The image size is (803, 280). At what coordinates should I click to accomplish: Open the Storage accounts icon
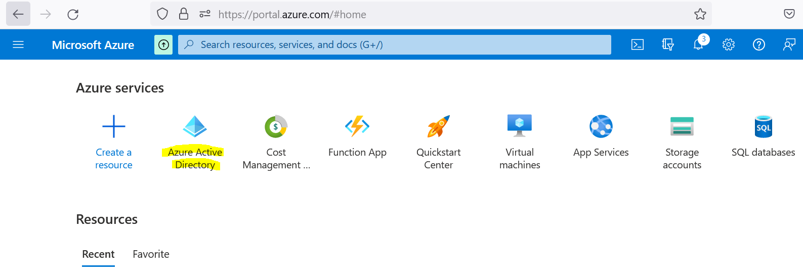[682, 126]
